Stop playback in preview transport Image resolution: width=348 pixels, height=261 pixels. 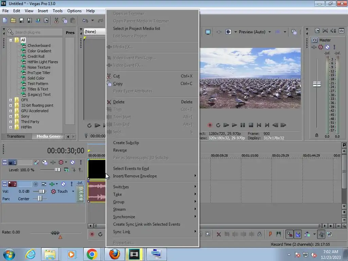coord(251,125)
